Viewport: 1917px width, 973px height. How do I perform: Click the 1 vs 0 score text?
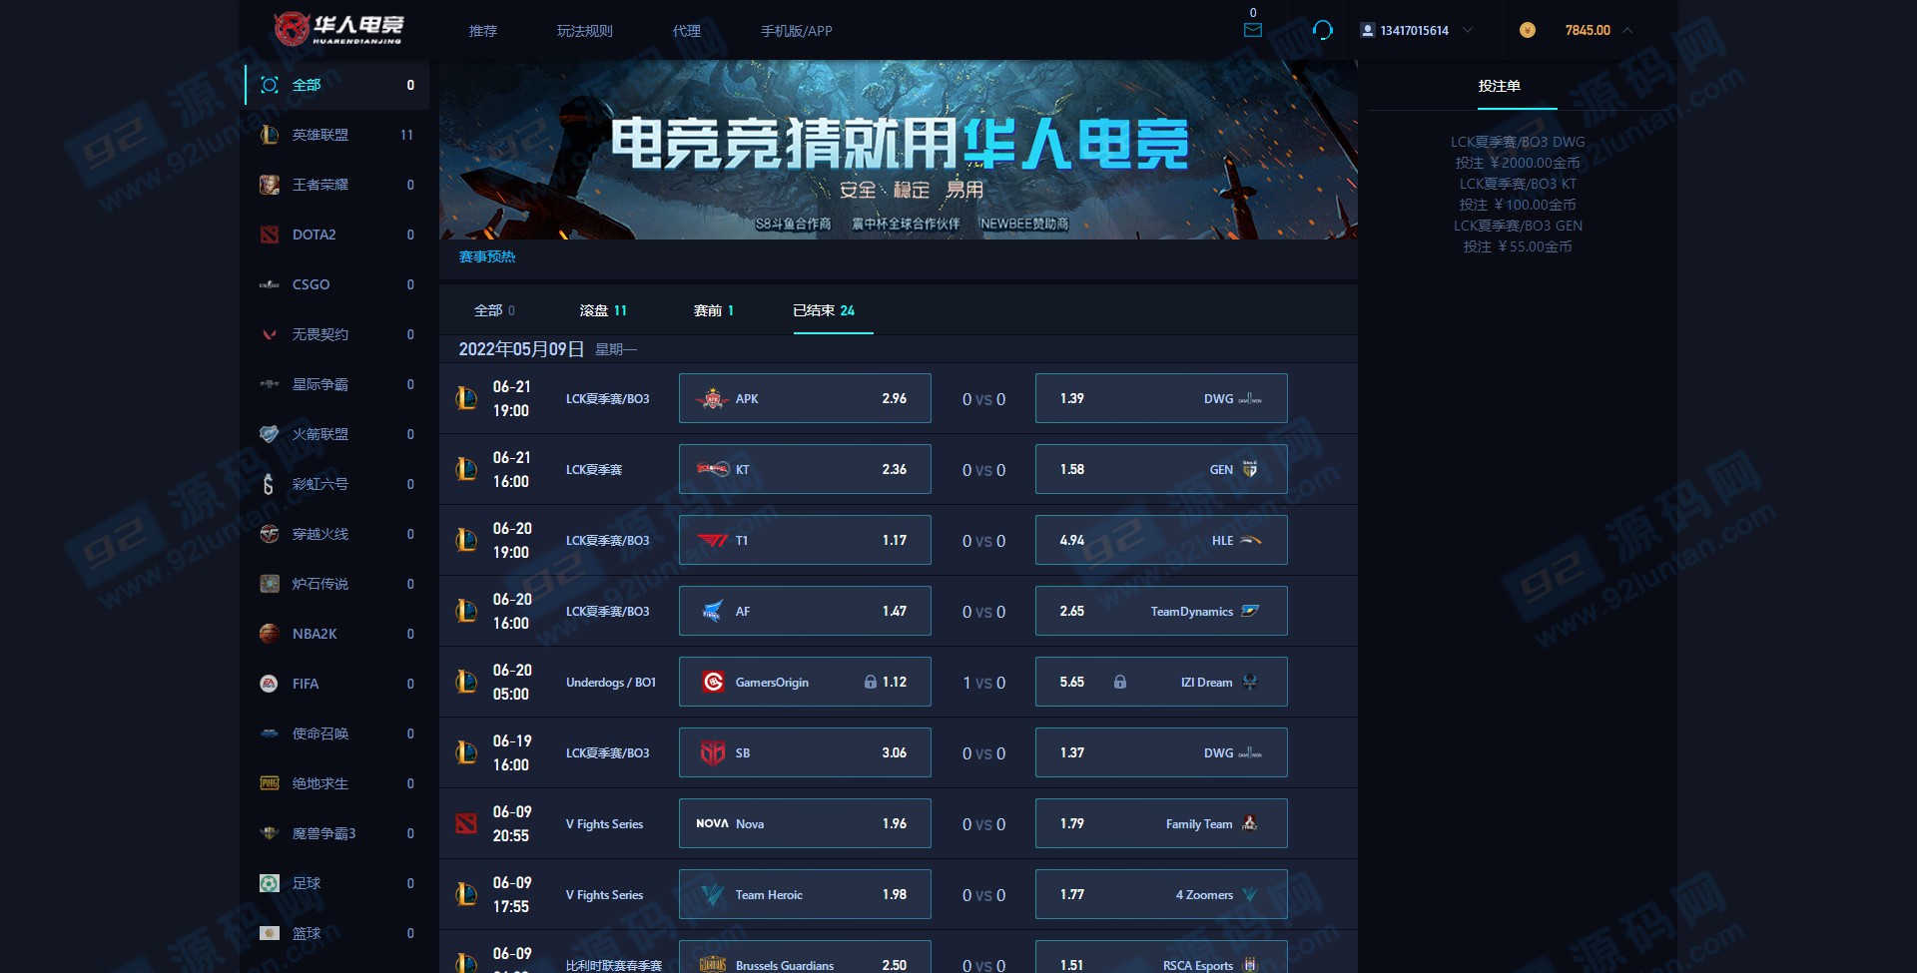[983, 683]
